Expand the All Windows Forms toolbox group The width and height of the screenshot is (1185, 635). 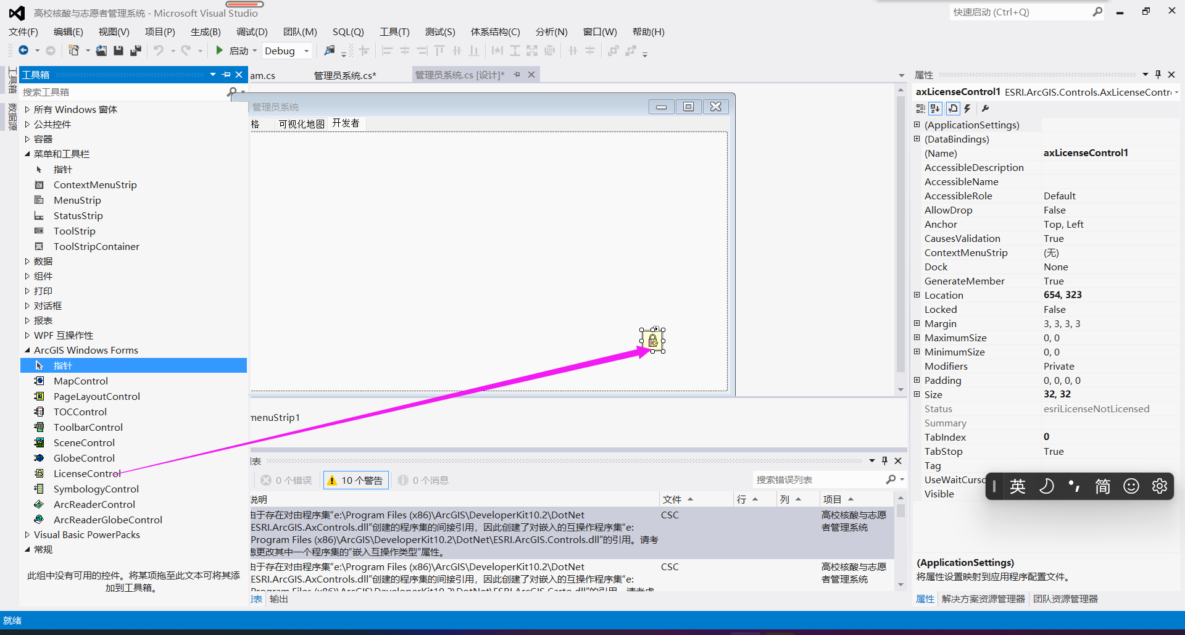27,109
